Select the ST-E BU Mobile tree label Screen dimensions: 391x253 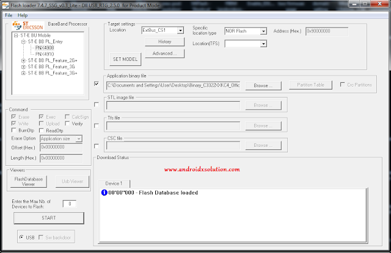35,35
